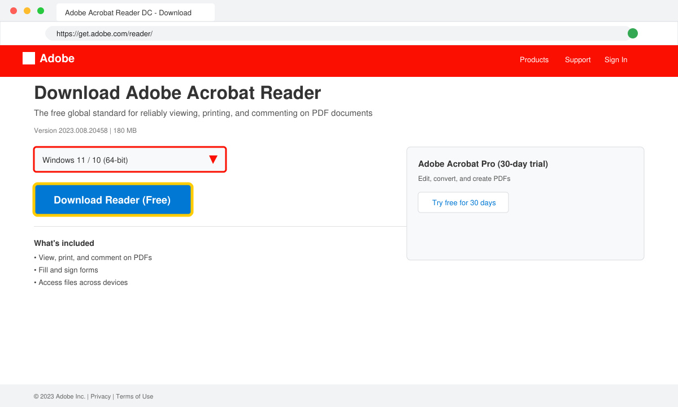Click the green secure indicator in address bar

(x=633, y=33)
